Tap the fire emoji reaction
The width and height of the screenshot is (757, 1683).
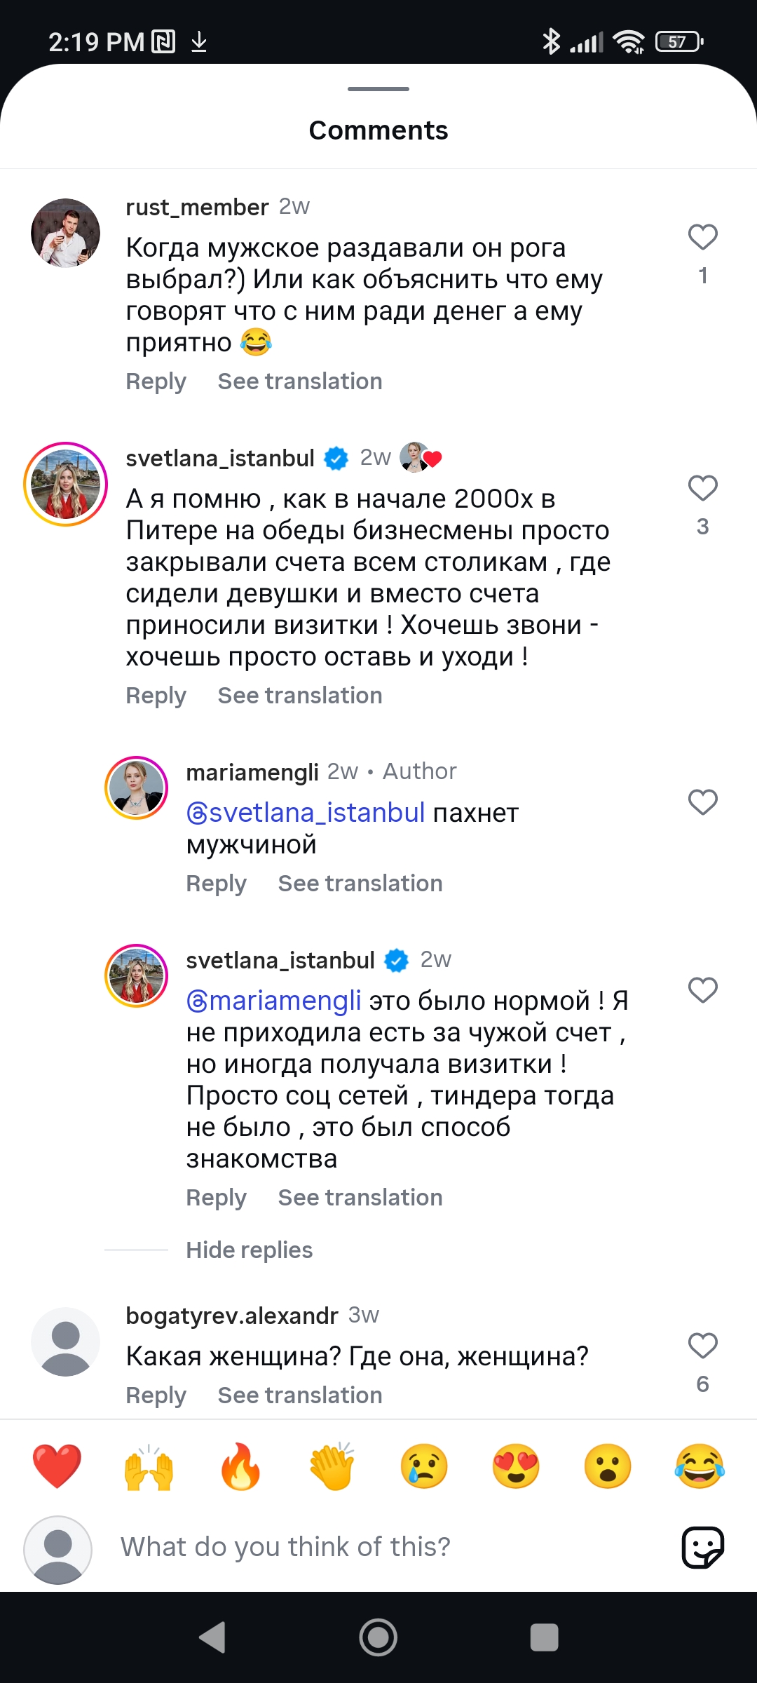240,1466
